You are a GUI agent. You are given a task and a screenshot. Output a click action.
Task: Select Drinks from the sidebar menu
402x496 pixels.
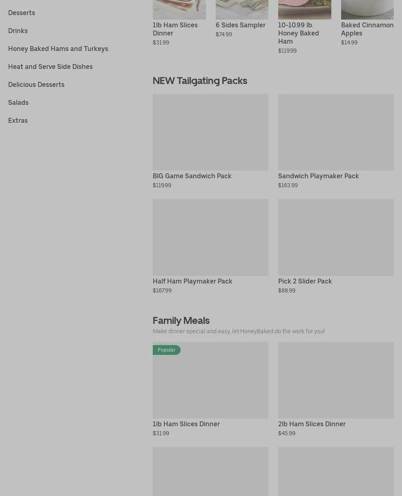coord(18,31)
